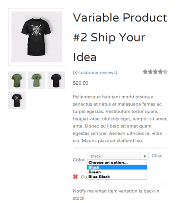This screenshot has width=183, height=203.
Task: View the black skull t-shirt thumbnail
Action: [17, 101]
